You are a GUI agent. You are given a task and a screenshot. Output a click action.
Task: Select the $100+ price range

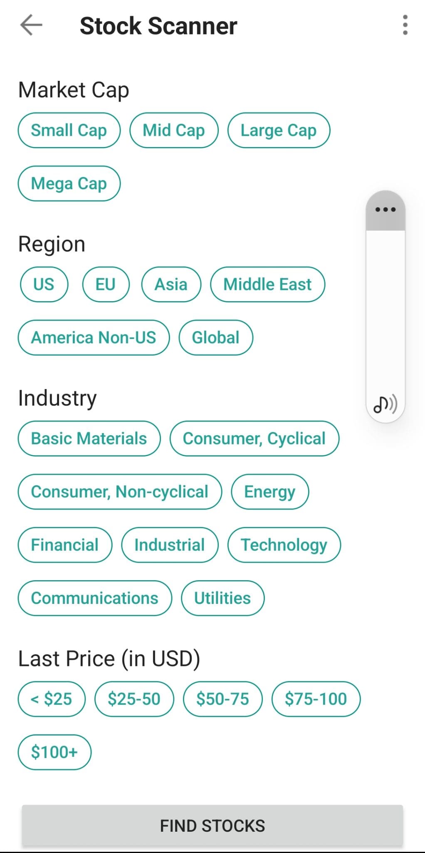coord(54,753)
